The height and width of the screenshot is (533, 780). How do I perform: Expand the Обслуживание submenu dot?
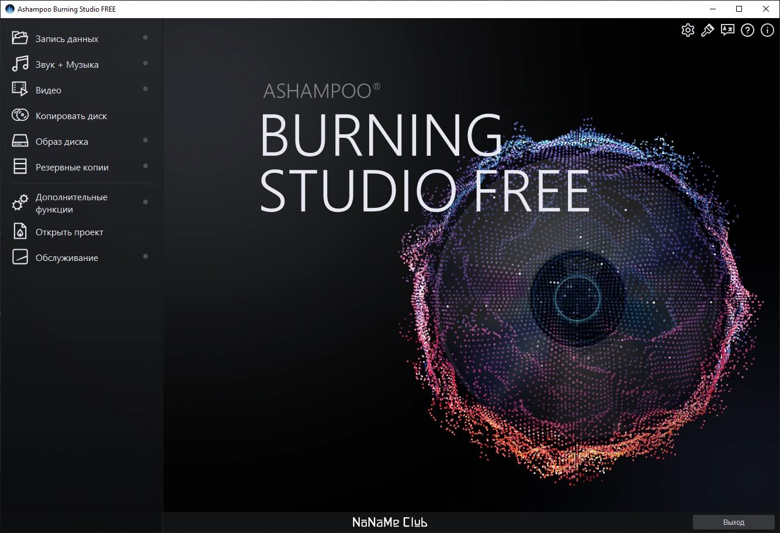pos(145,257)
